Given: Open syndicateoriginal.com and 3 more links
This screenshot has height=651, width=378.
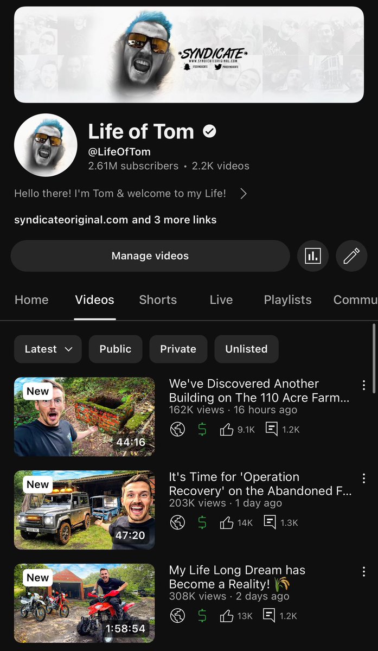Looking at the screenshot, I should pos(115,220).
